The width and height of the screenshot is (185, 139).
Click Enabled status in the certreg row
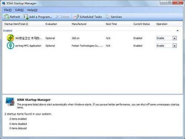(138, 46)
